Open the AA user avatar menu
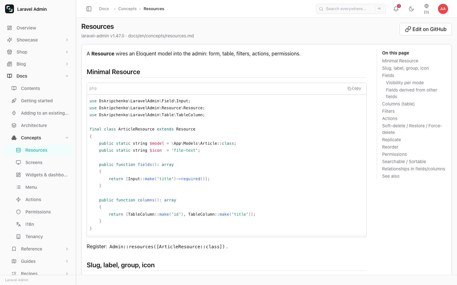Screen dimensions: 457x285 click(x=443, y=9)
